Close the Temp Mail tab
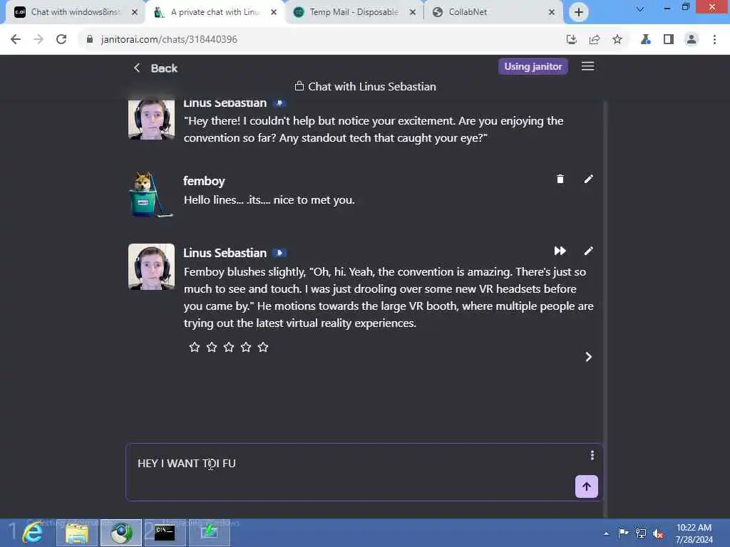The image size is (730, 547). 413,12
